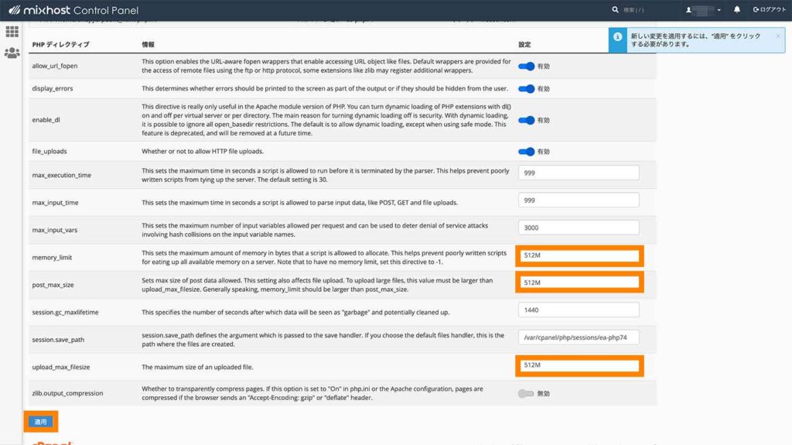
Task: Click the search magnifier icon
Action: coord(615,10)
